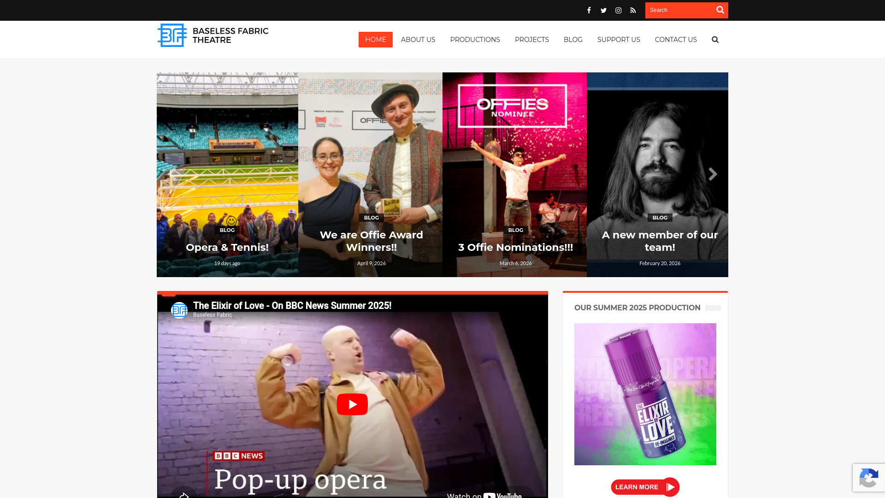Screen dimensions: 885x498
Task: Click the 'April 9, 2026' date
Action: (372, 263)
